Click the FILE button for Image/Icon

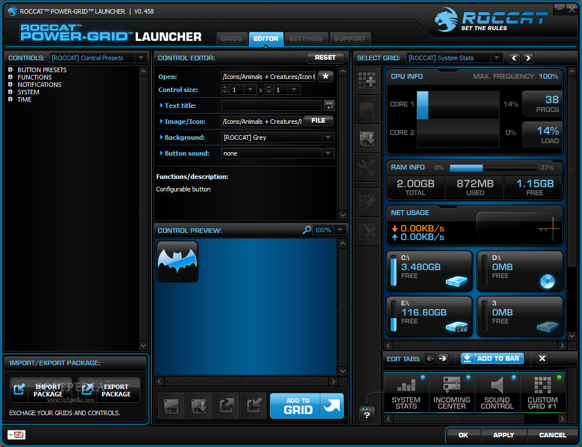point(318,120)
